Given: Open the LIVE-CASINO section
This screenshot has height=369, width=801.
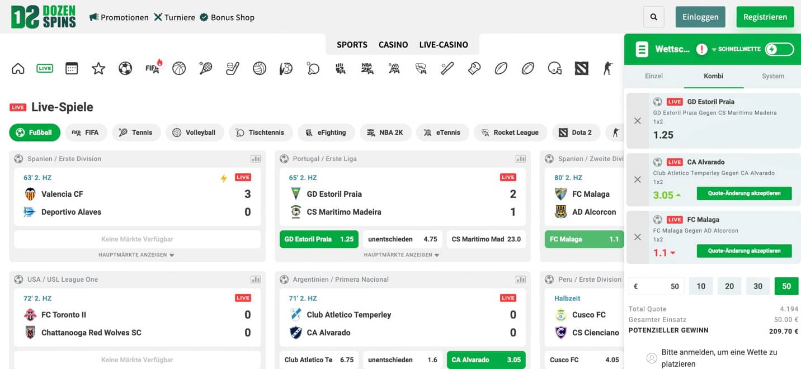Looking at the screenshot, I should pos(444,45).
